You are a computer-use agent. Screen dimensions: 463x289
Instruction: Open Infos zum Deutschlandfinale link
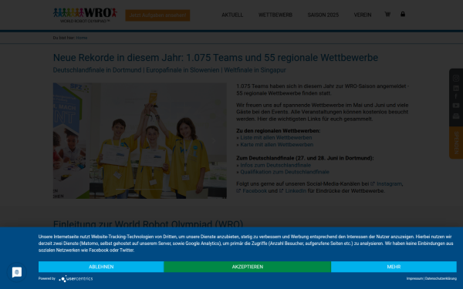click(275, 165)
